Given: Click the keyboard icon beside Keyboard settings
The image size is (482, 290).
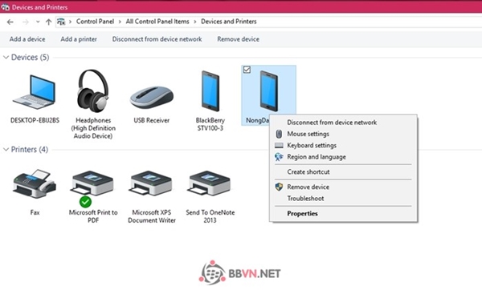Looking at the screenshot, I should pos(279,145).
